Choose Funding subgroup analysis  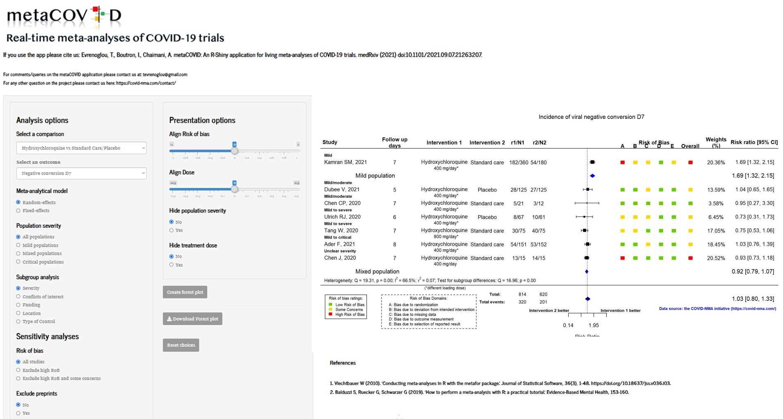pos(18,305)
